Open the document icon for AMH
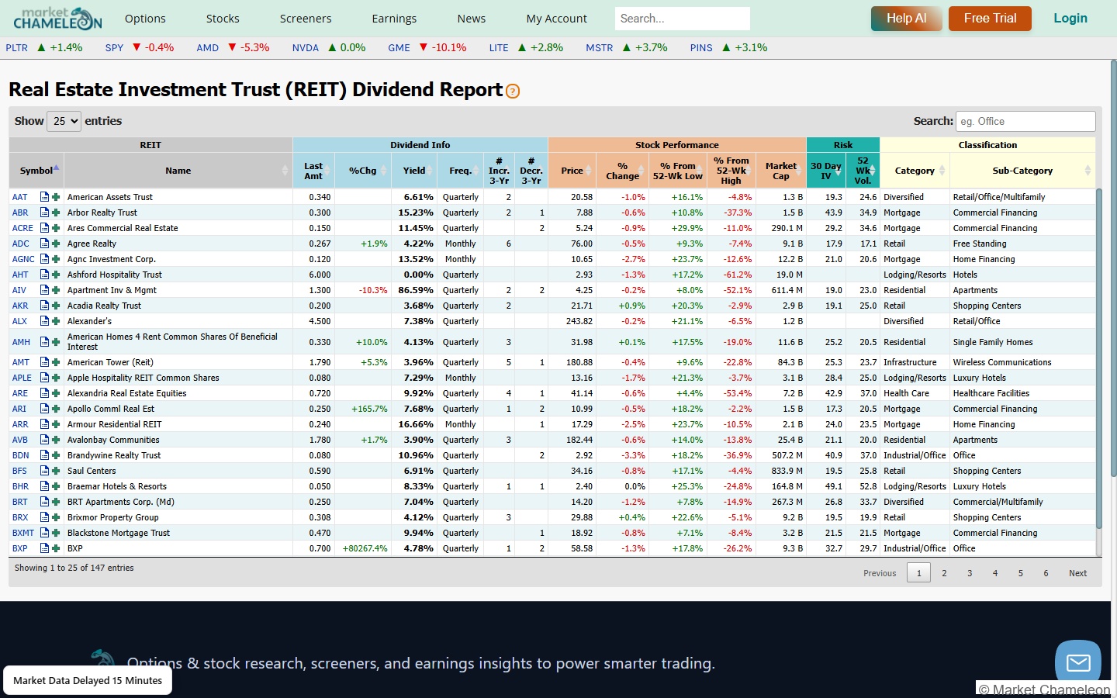 coord(44,342)
